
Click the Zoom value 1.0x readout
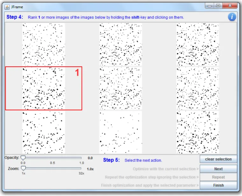click(x=90, y=169)
